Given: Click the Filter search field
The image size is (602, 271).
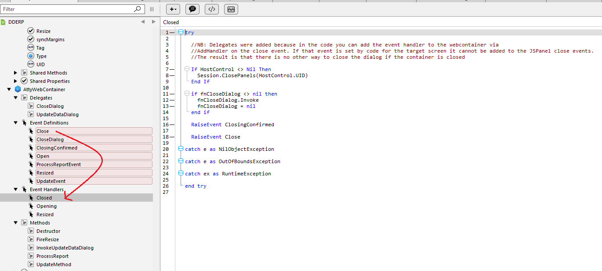Looking at the screenshot, I should (x=73, y=9).
